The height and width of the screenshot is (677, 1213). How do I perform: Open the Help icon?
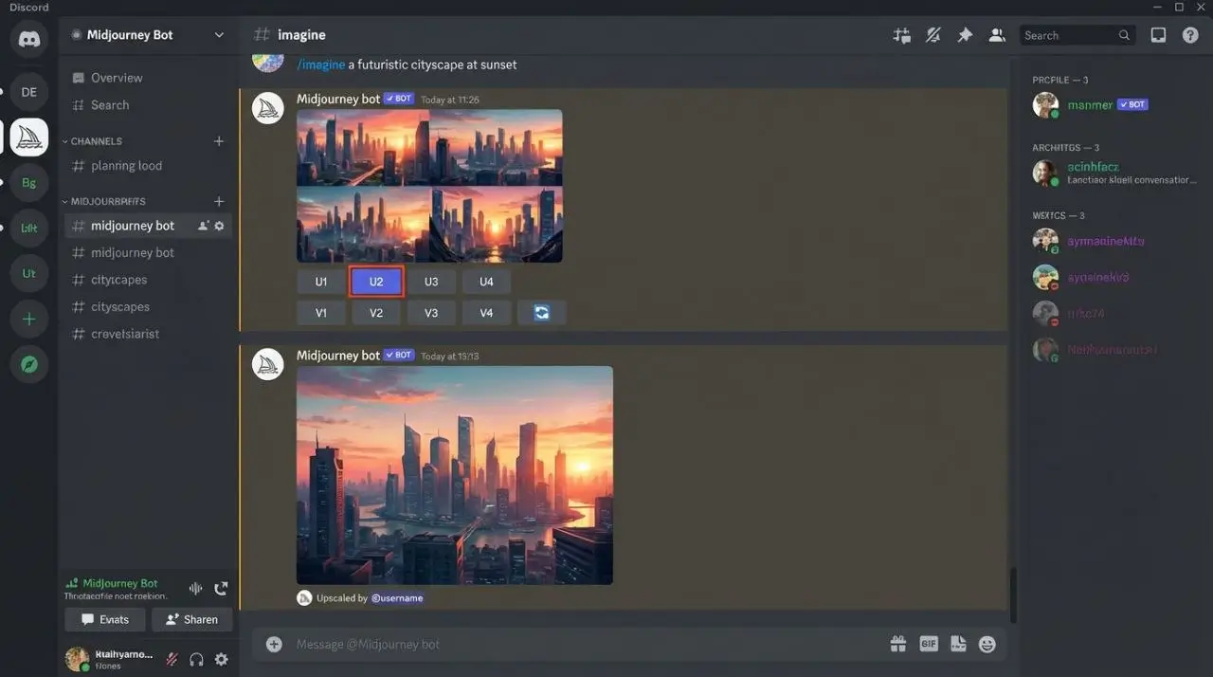coord(1190,34)
